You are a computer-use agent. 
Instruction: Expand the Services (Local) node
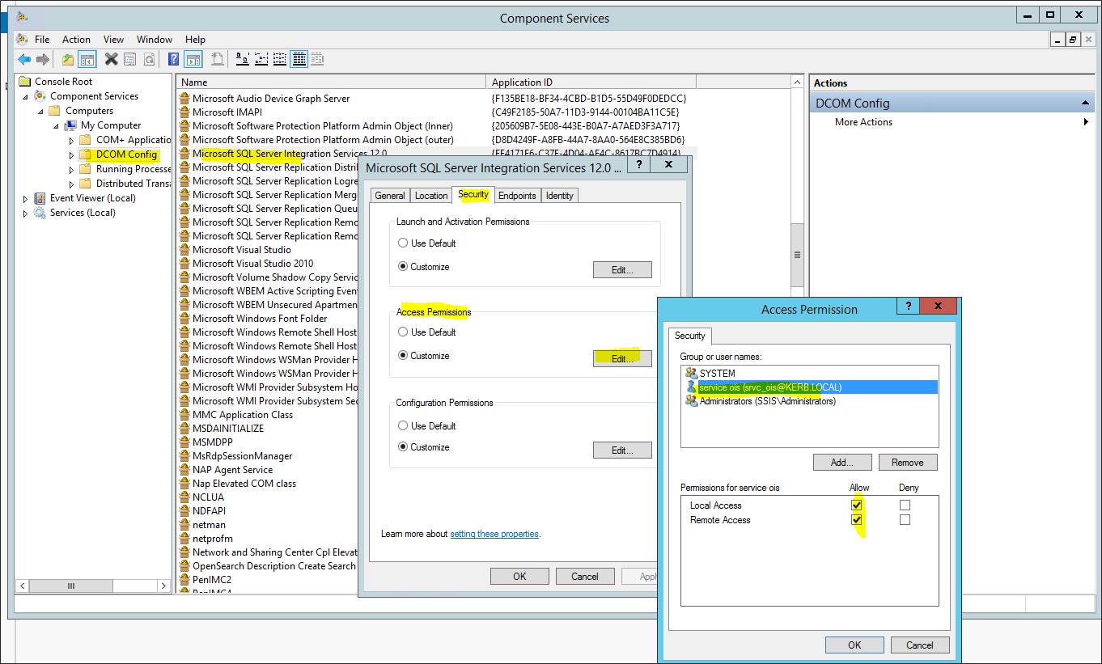(x=25, y=213)
